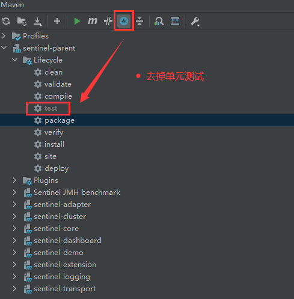Expand Sentinel JMH benchmark module

[x=14, y=193]
